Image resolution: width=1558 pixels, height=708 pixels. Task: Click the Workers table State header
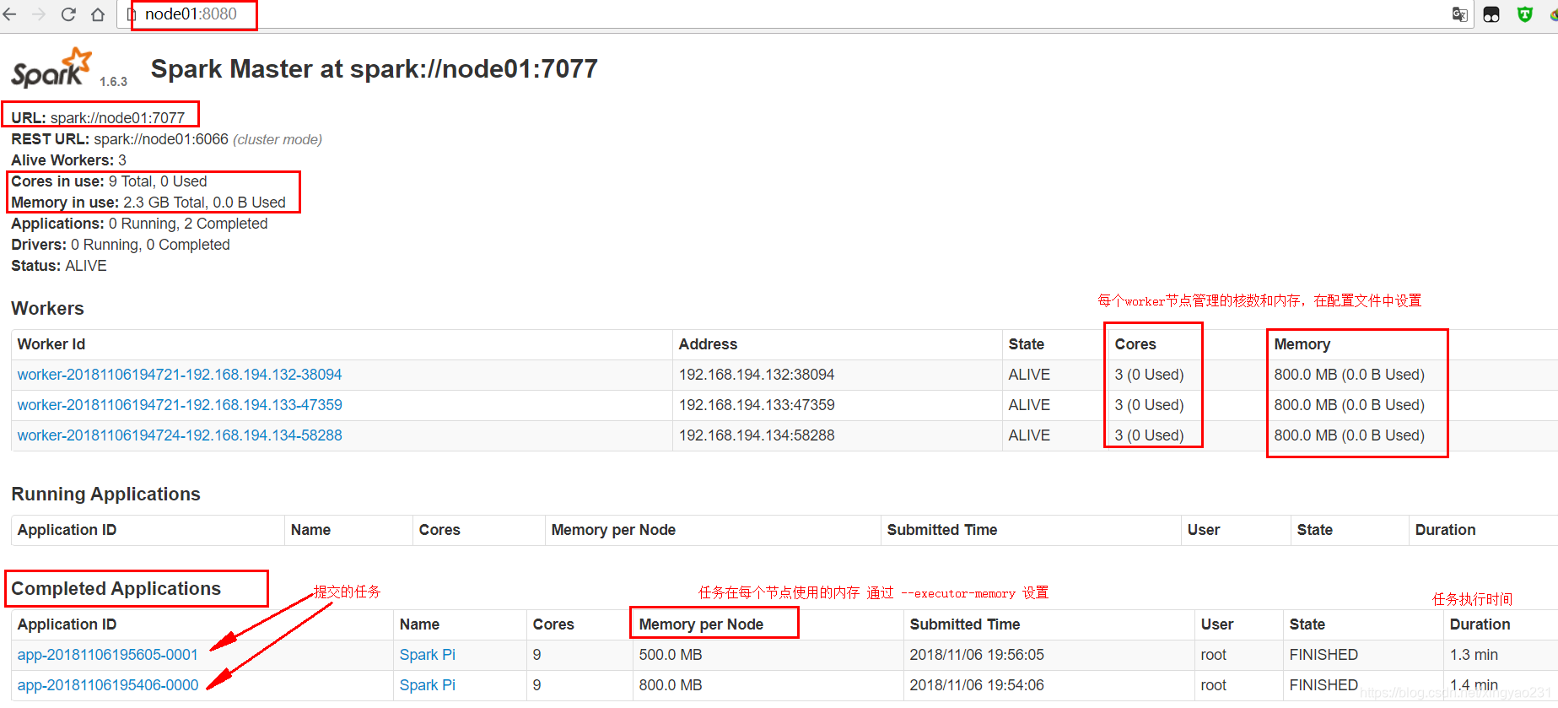click(1027, 344)
